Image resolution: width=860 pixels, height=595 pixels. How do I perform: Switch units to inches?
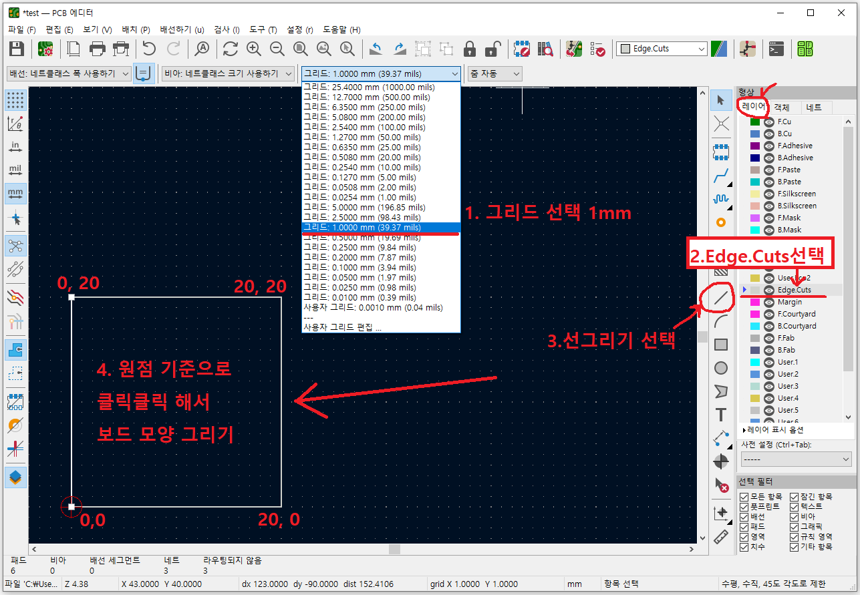coord(15,147)
